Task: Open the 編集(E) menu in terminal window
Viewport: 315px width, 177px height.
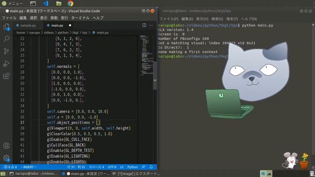Action: pyautogui.click(x=187, y=19)
